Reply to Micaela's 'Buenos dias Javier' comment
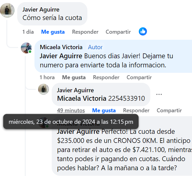 click(x=106, y=77)
